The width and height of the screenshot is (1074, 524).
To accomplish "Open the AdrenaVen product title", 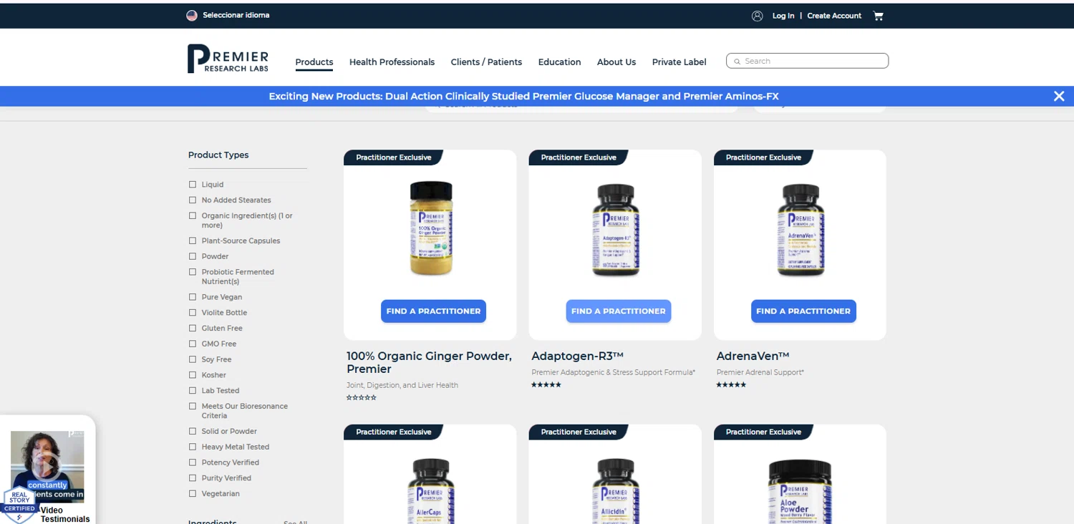I will 753,356.
